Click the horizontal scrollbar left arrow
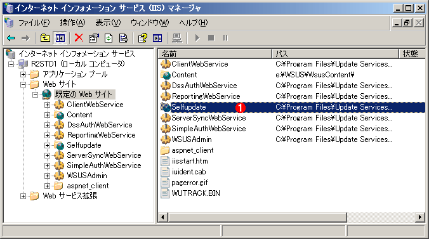Viewport: 429px width, 239px height. (x=163, y=217)
